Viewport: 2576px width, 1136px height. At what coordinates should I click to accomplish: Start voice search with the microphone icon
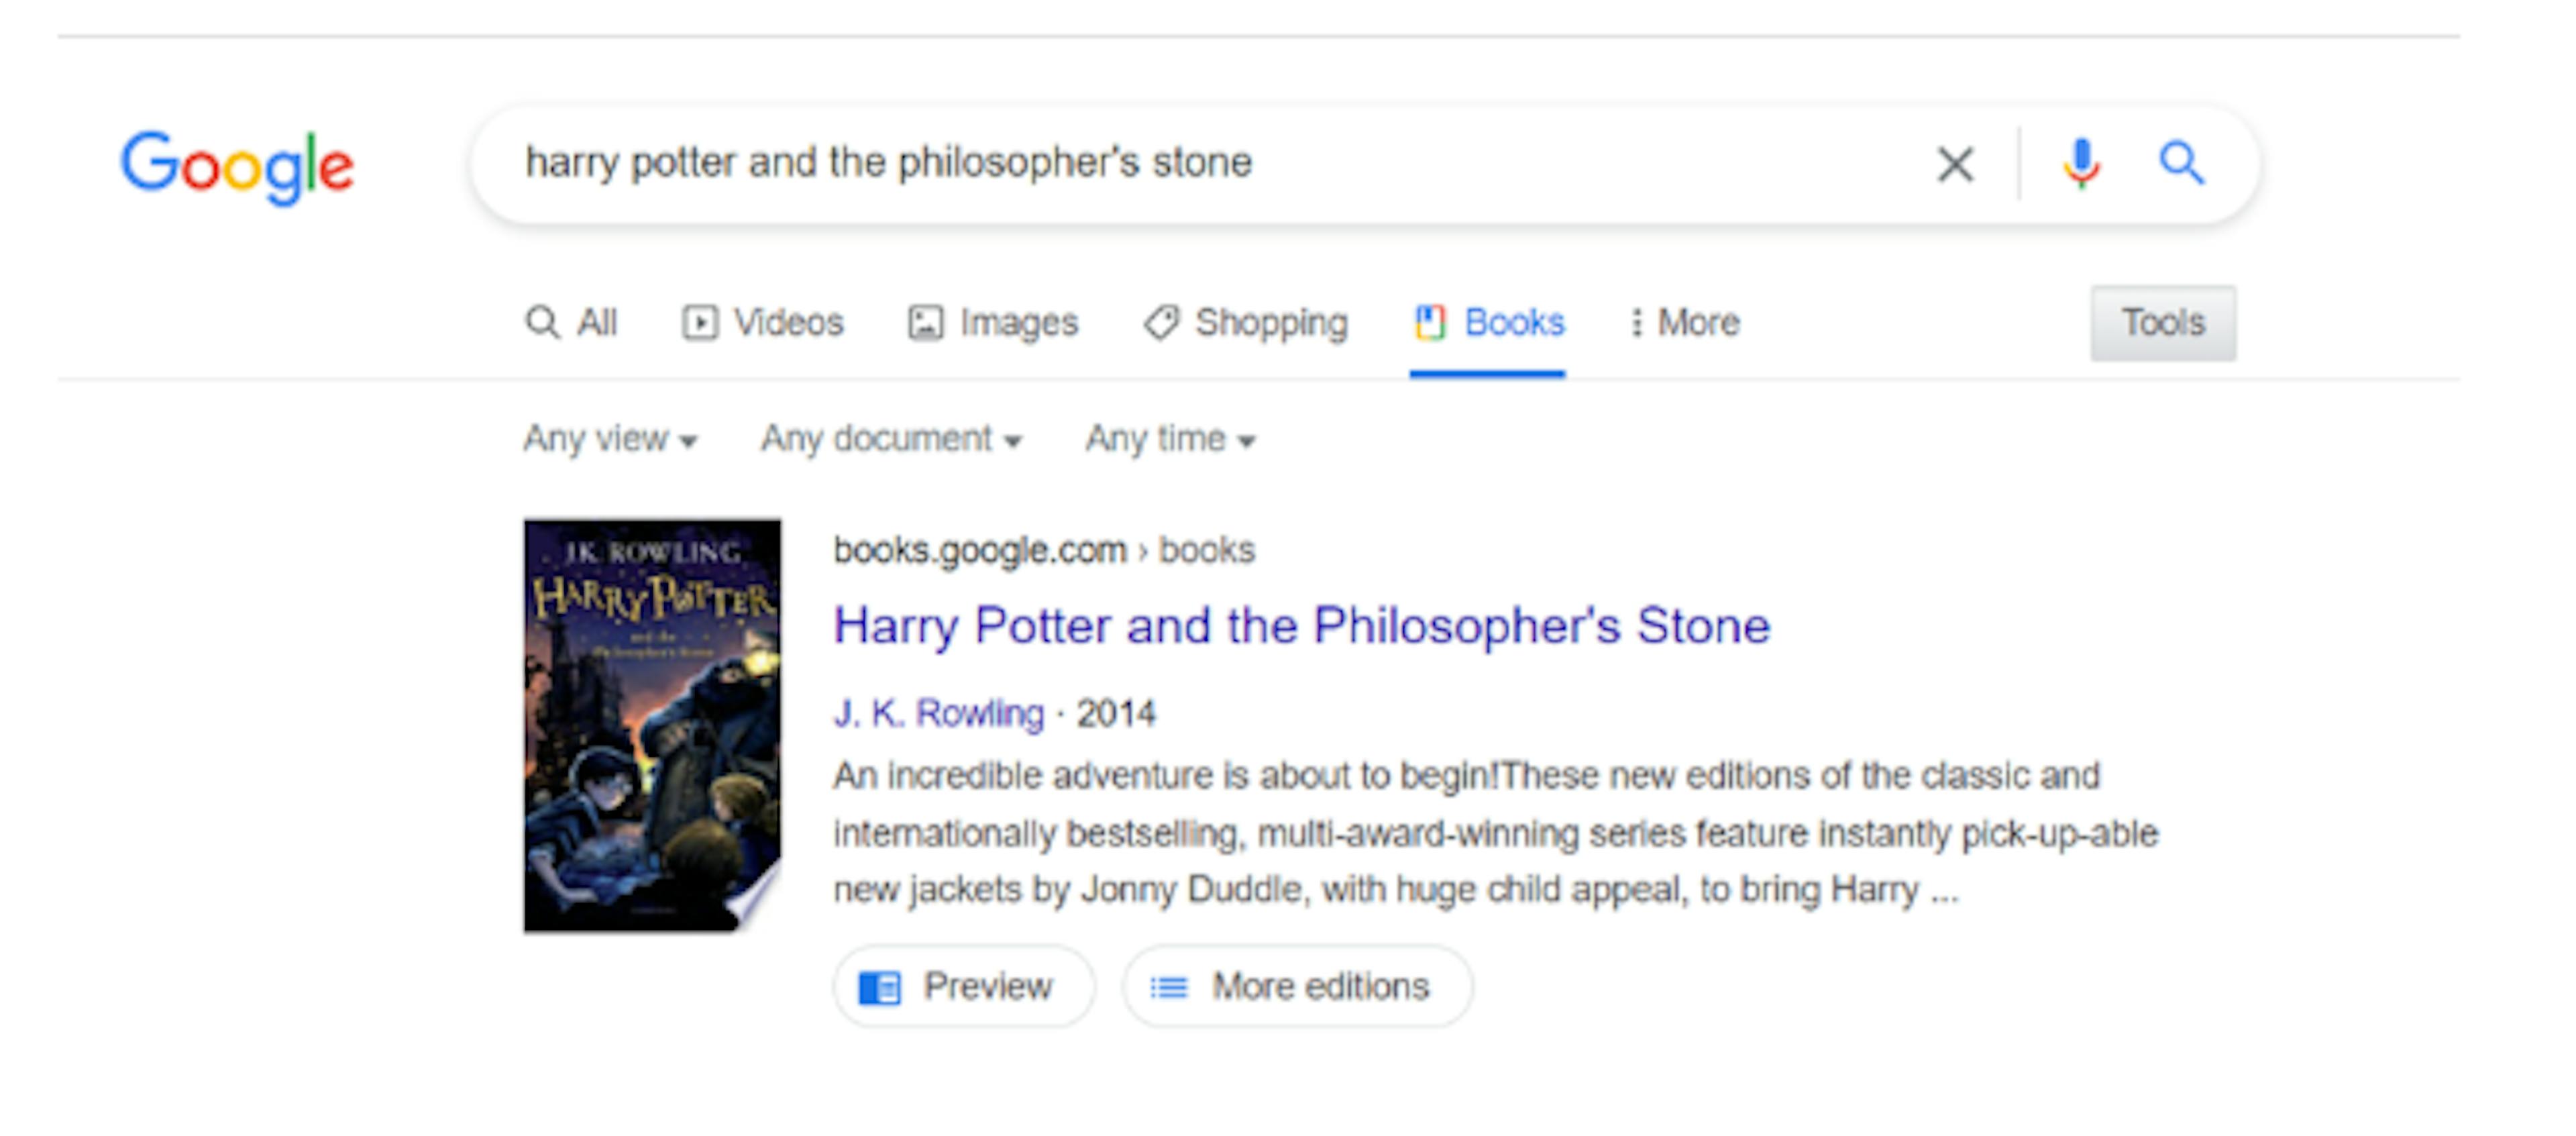pyautogui.click(x=2081, y=164)
